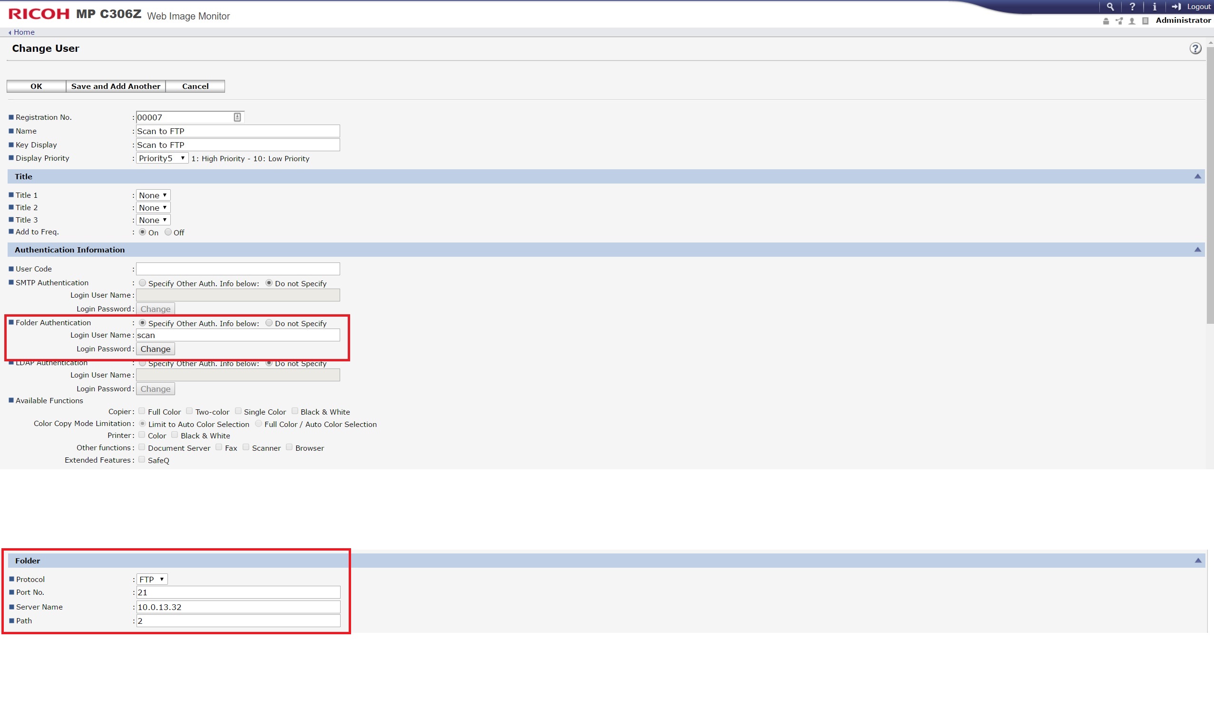1214x717 pixels.
Task: Click the question mark icon in top bar
Action: [x=1132, y=7]
